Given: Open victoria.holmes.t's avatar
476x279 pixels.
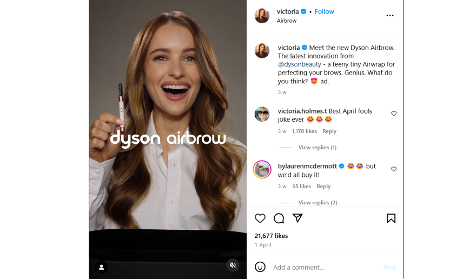Looking at the screenshot, I should [x=262, y=114].
